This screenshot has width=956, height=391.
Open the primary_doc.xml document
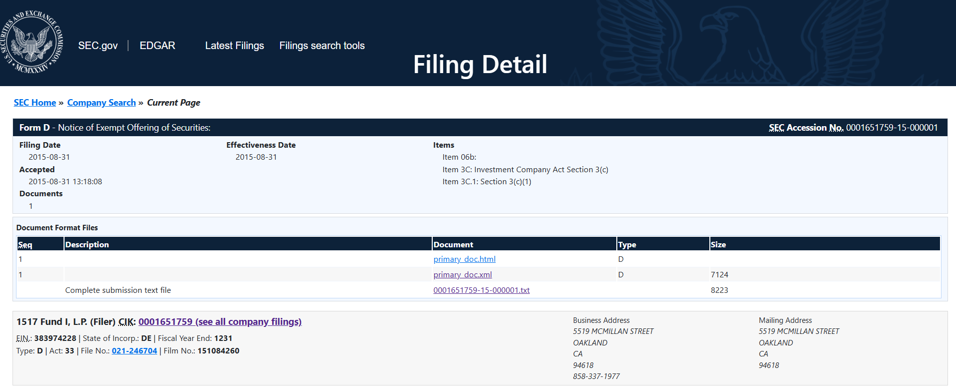click(x=463, y=275)
